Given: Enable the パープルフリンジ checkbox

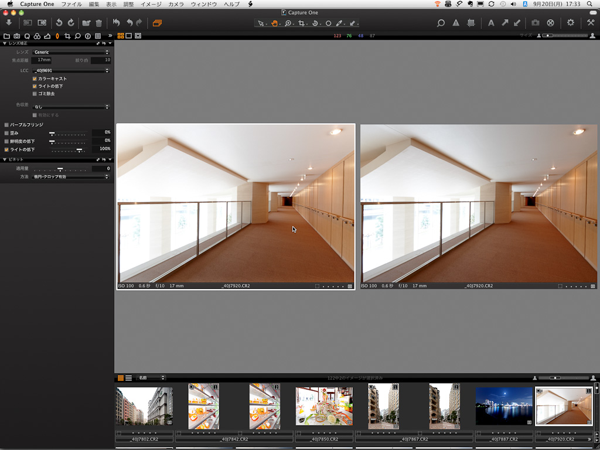Looking at the screenshot, I should [6, 125].
